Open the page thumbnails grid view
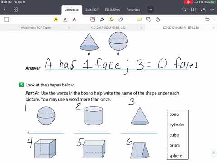 coord(16,10)
